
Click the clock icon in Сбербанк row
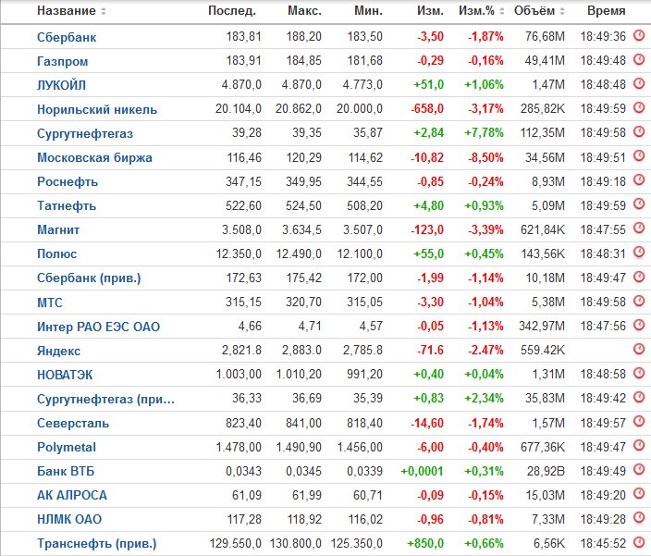tap(639, 36)
